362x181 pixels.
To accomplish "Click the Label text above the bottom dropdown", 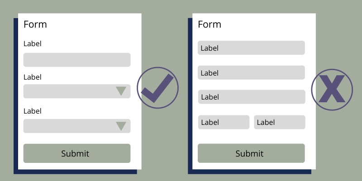I will [x=32, y=111].
